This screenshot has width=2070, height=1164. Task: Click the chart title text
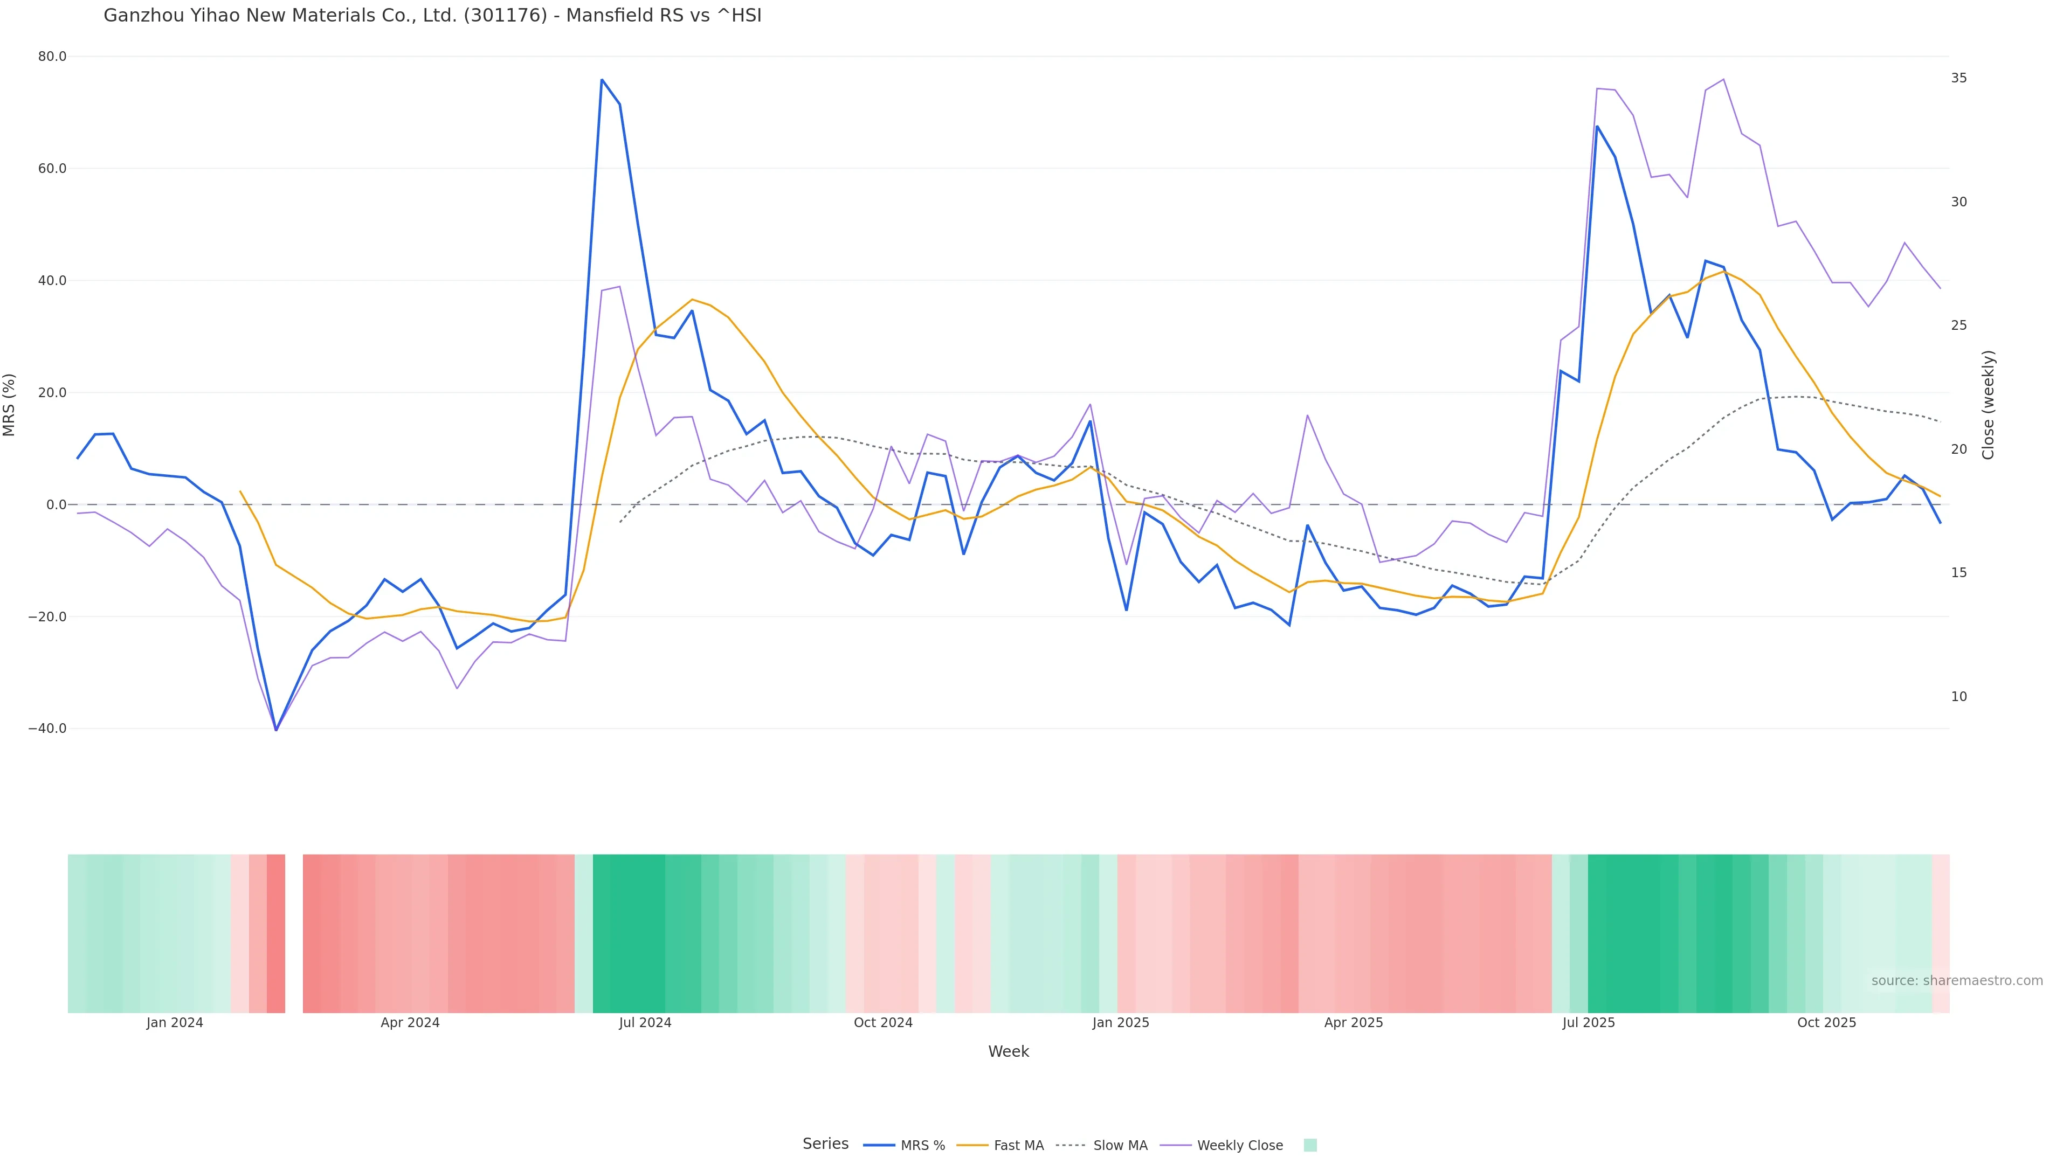[432, 15]
